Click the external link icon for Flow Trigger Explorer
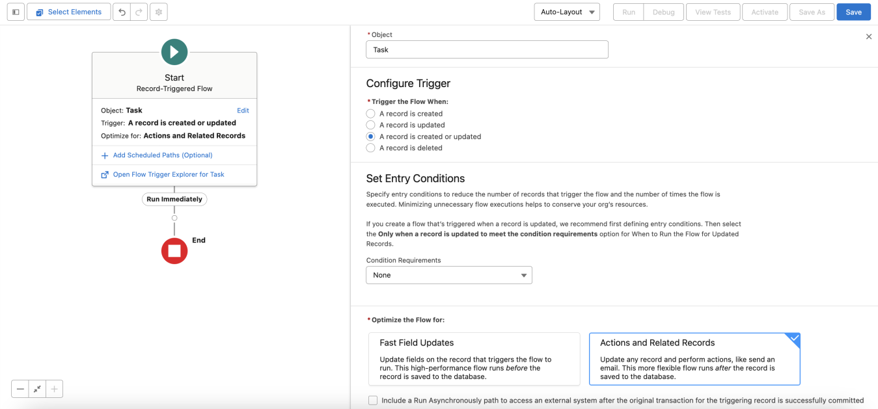 tap(105, 174)
